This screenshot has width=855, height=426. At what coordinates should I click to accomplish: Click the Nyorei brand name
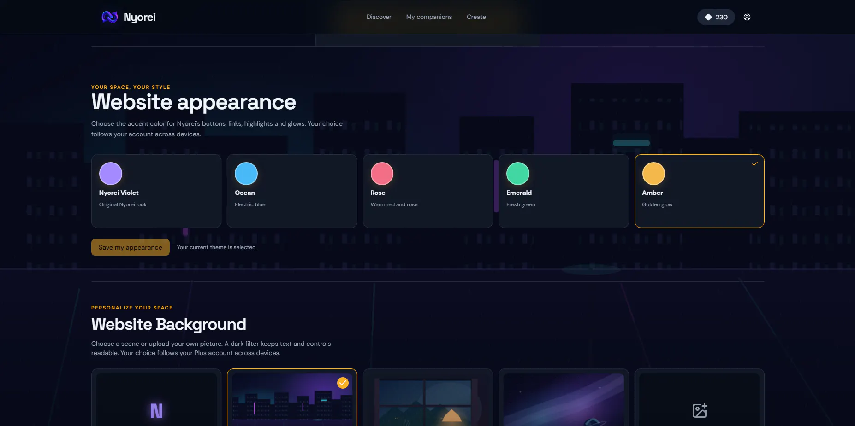[140, 18]
